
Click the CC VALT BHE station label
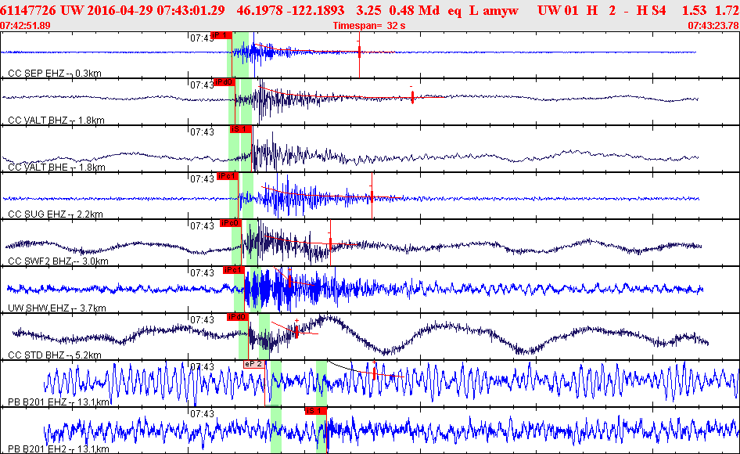coord(56,167)
